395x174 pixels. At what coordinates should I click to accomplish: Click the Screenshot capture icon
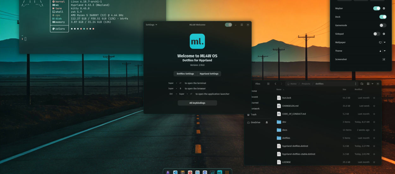384,59
